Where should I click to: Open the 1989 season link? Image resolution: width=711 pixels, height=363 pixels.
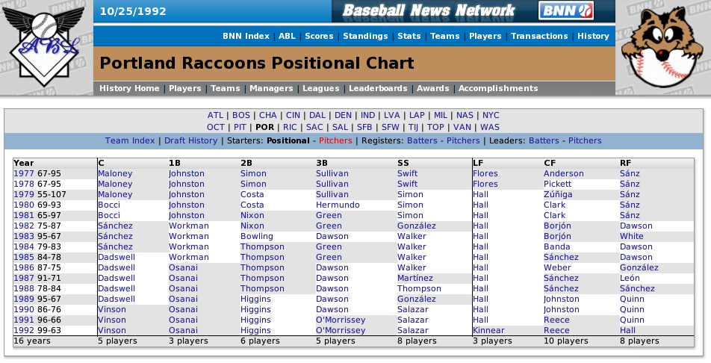tap(24, 299)
